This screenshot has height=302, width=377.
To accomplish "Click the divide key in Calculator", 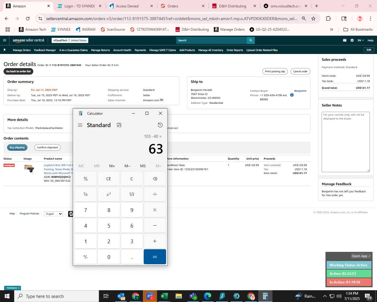I will [155, 194].
